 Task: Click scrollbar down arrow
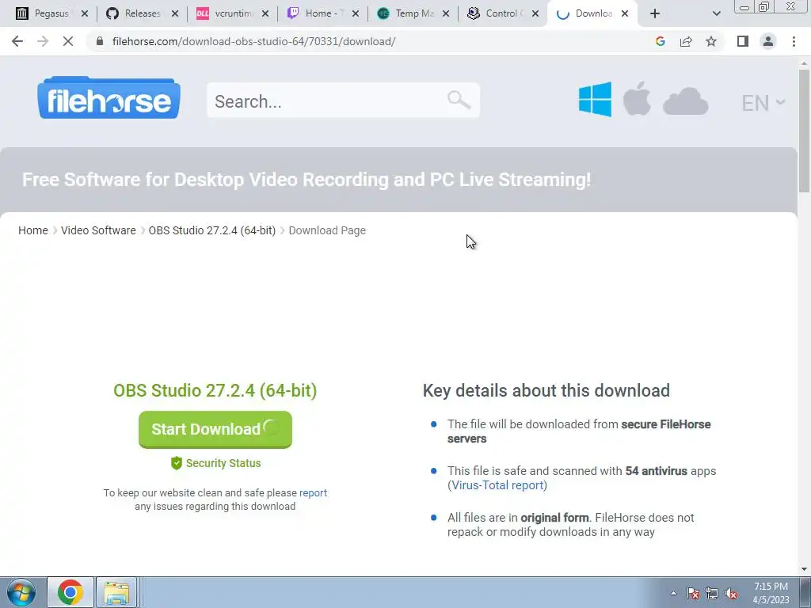point(804,569)
